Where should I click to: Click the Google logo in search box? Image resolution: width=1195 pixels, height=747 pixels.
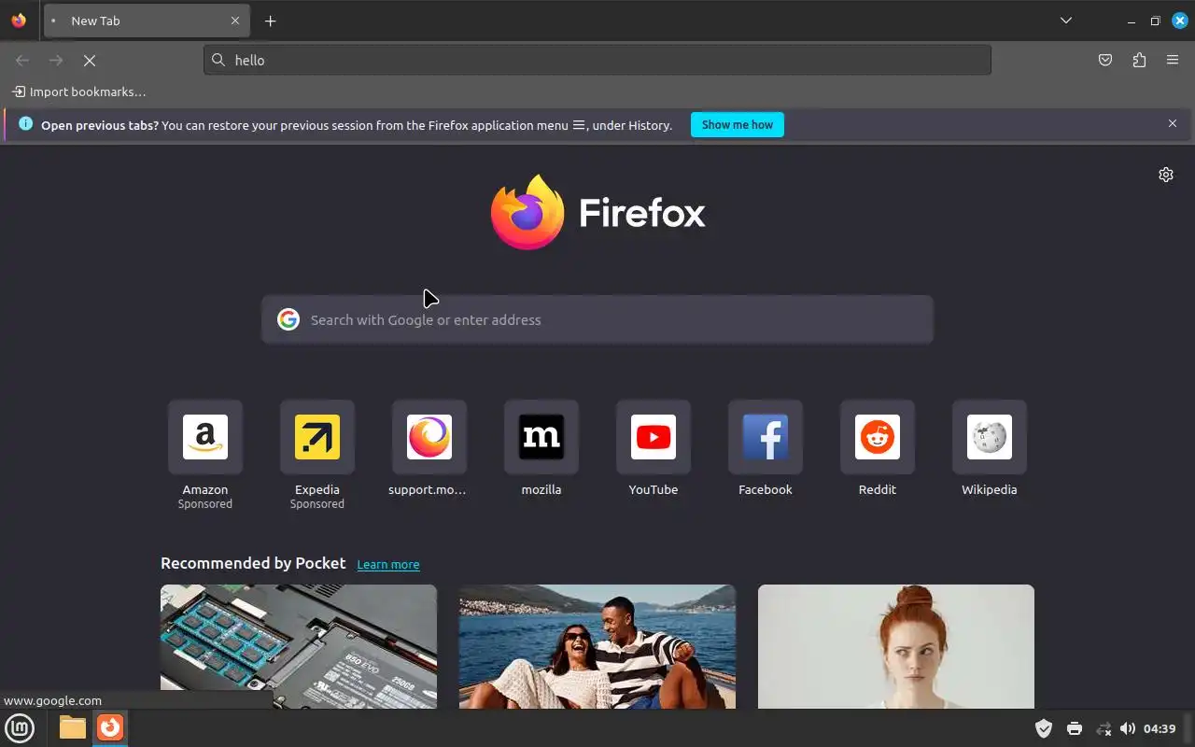click(x=288, y=319)
